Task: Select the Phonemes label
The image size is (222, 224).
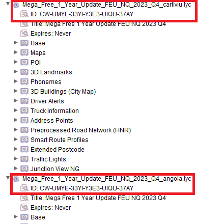Action: (46, 82)
